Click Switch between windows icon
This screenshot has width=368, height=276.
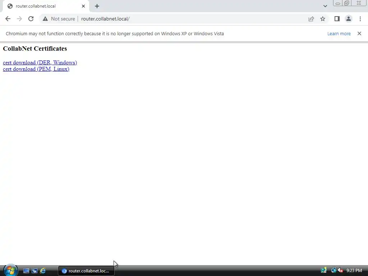coord(34,271)
